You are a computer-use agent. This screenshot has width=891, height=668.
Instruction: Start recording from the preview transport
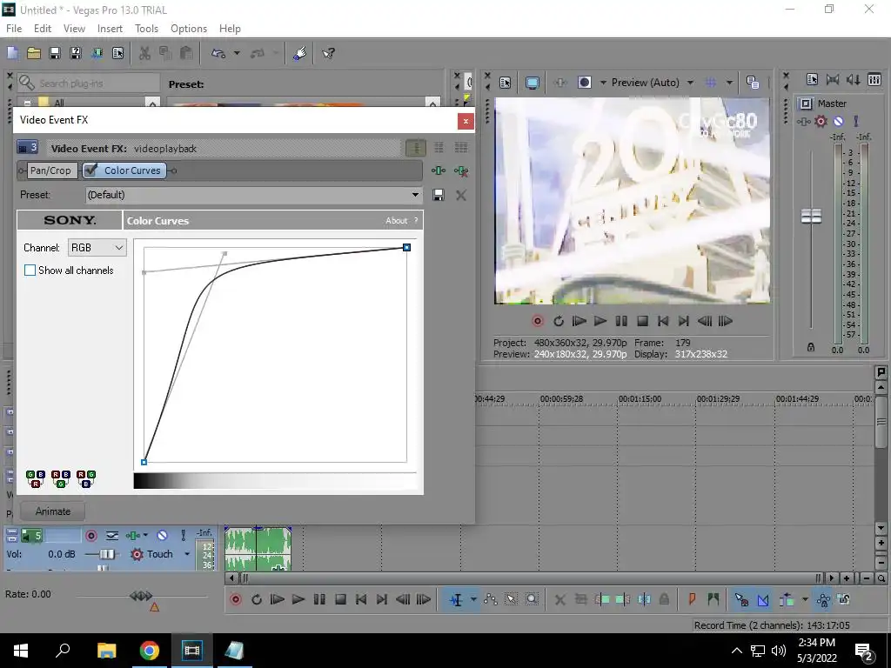(x=538, y=321)
